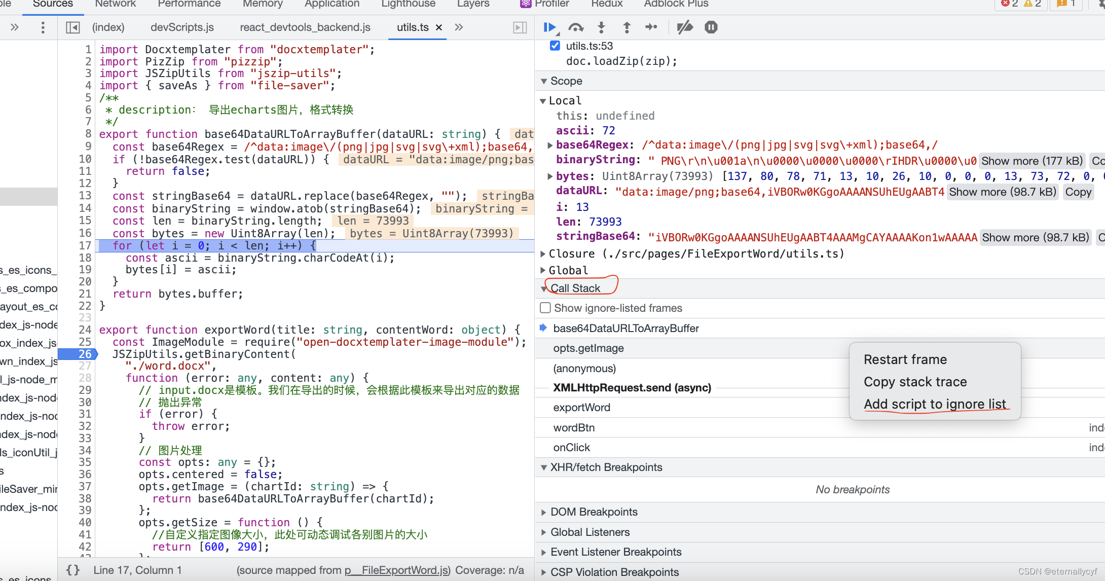Click the Resume script execution button
This screenshot has height=581, width=1105.
click(x=551, y=28)
